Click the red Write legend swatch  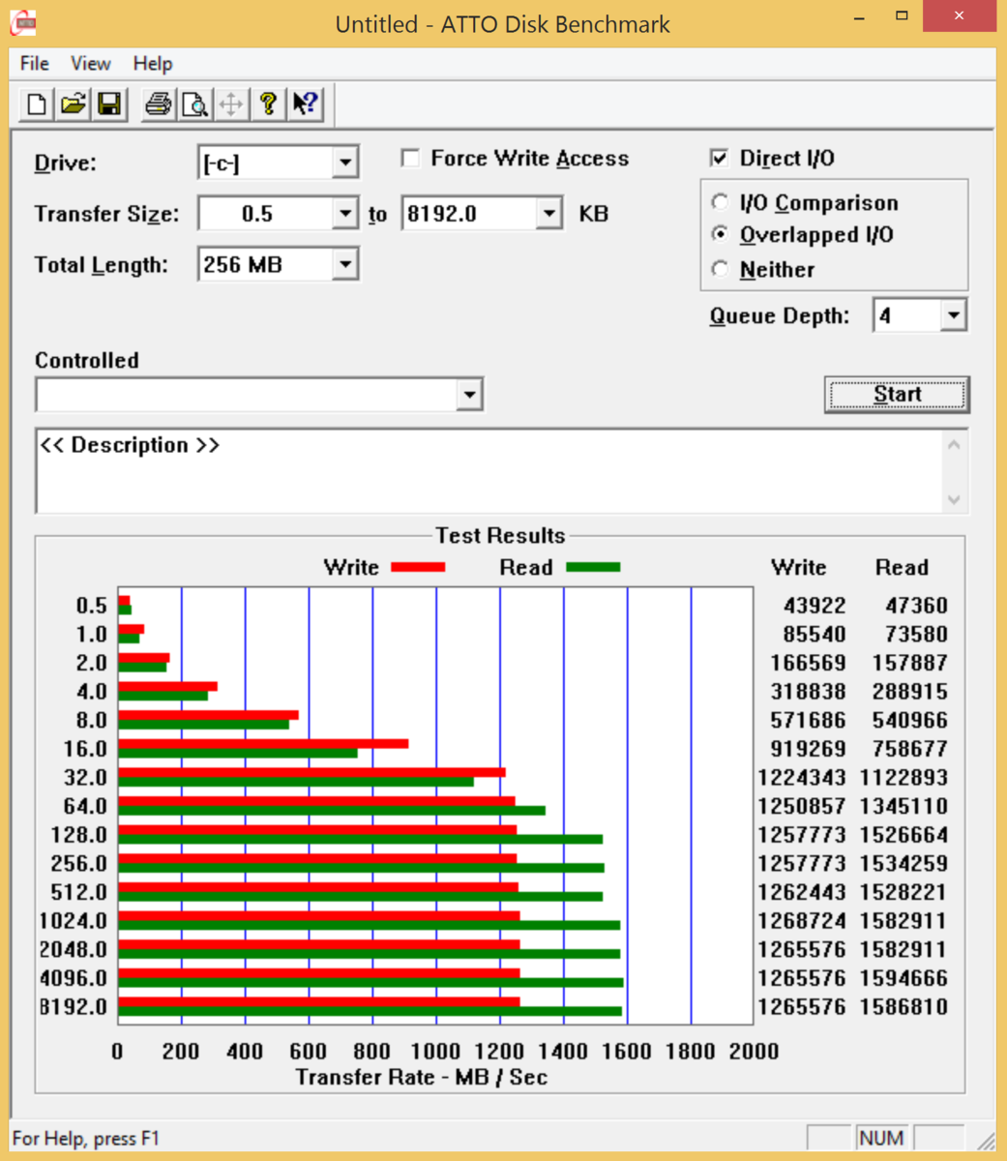pyautogui.click(x=418, y=568)
